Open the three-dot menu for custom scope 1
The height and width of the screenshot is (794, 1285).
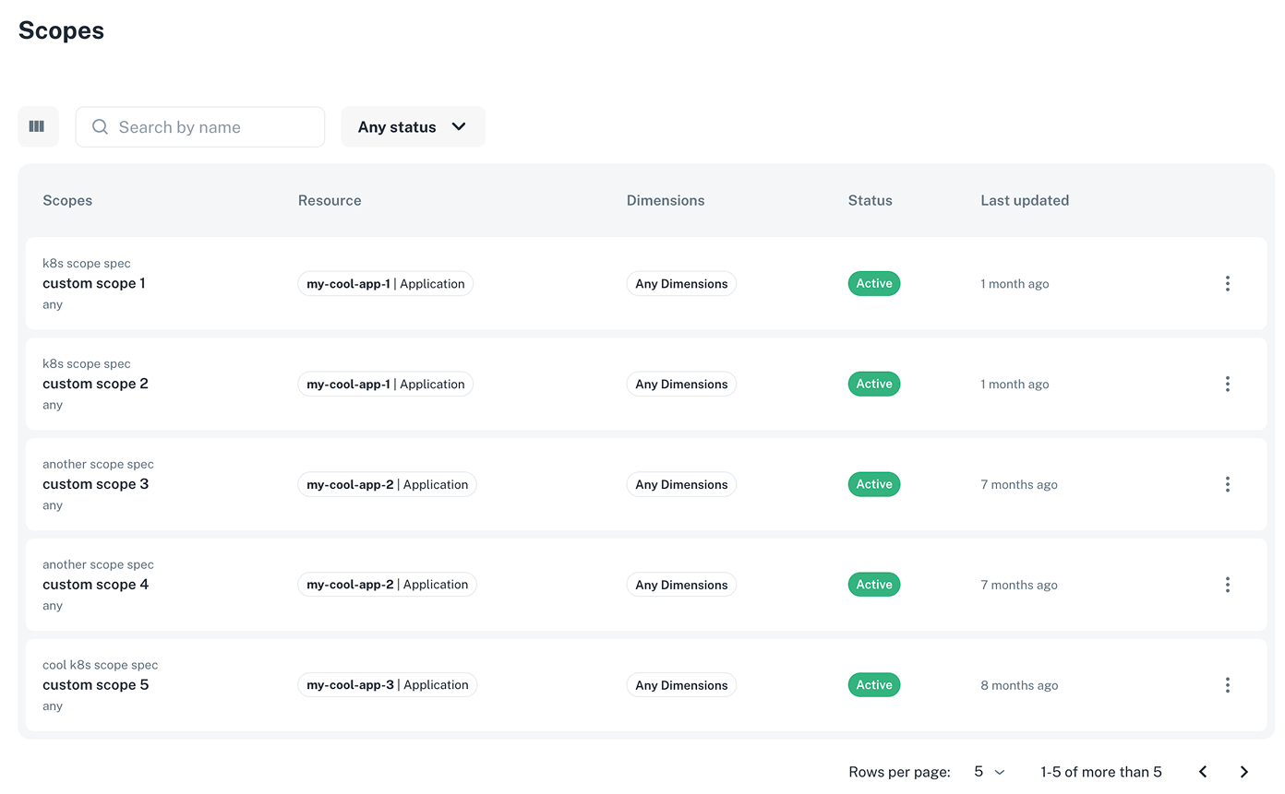point(1227,284)
